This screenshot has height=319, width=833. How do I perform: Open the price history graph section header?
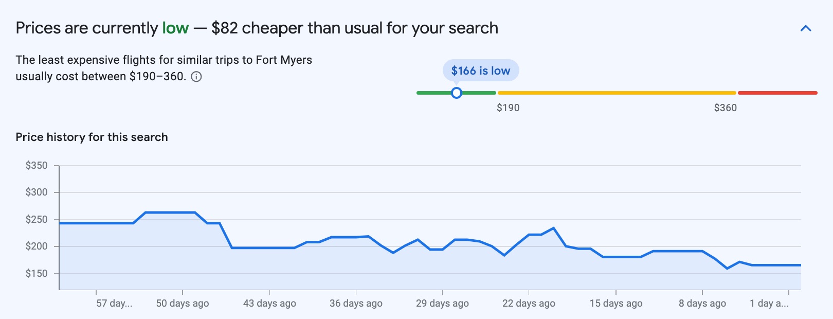91,137
